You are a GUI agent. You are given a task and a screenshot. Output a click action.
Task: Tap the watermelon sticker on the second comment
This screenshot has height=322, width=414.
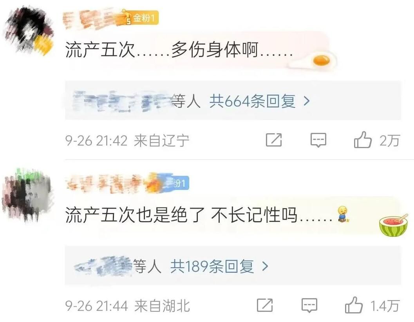point(393,225)
